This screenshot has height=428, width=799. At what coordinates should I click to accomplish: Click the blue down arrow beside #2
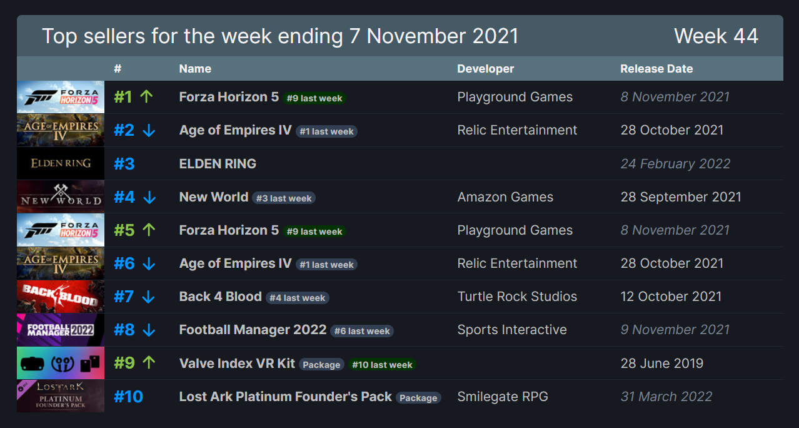[x=148, y=130]
